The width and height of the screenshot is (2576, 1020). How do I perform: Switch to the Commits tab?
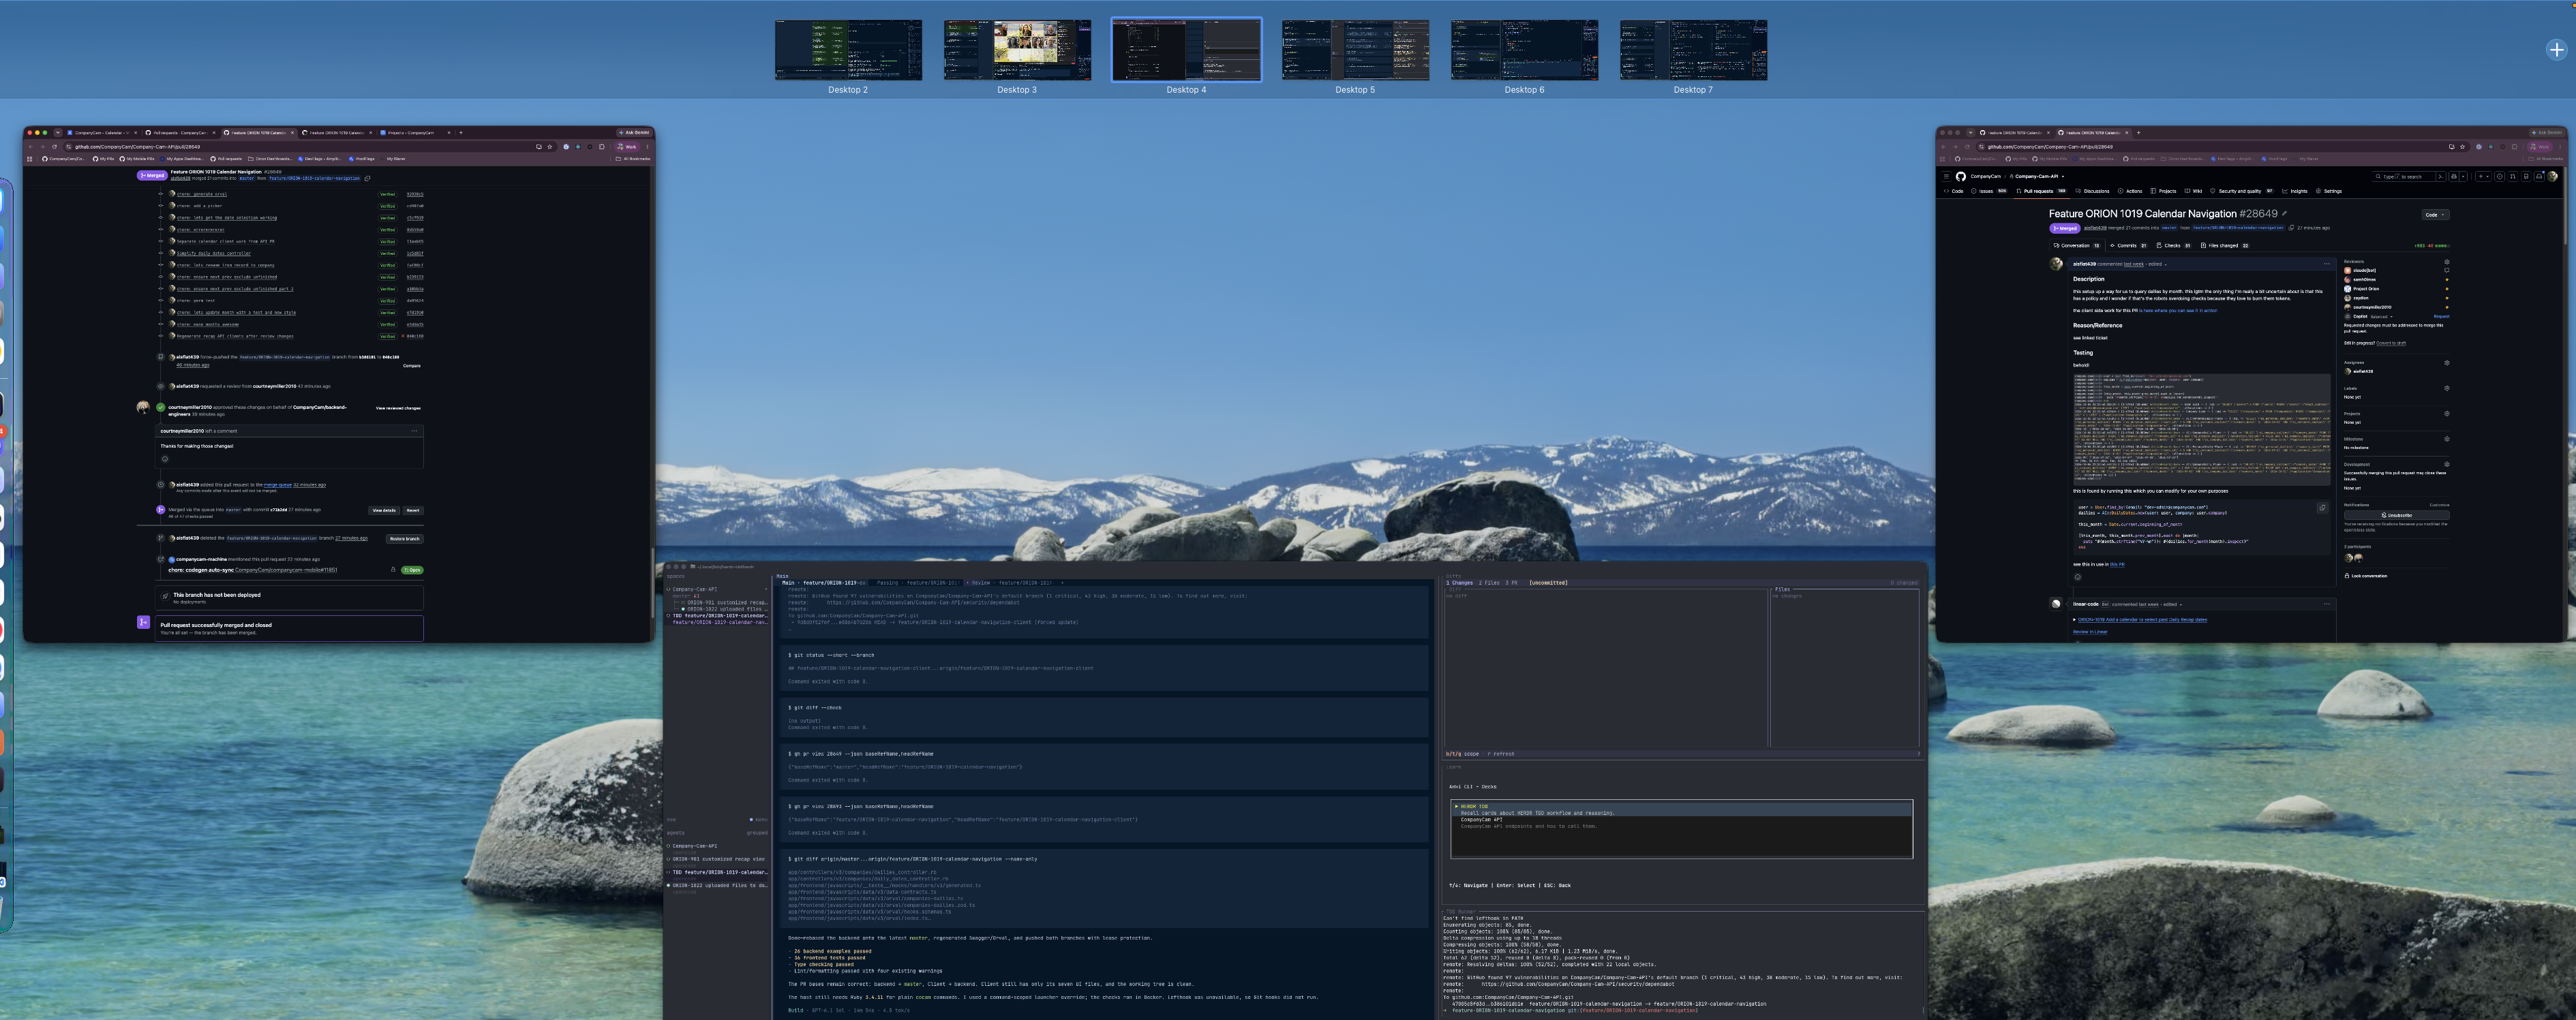coord(2128,246)
